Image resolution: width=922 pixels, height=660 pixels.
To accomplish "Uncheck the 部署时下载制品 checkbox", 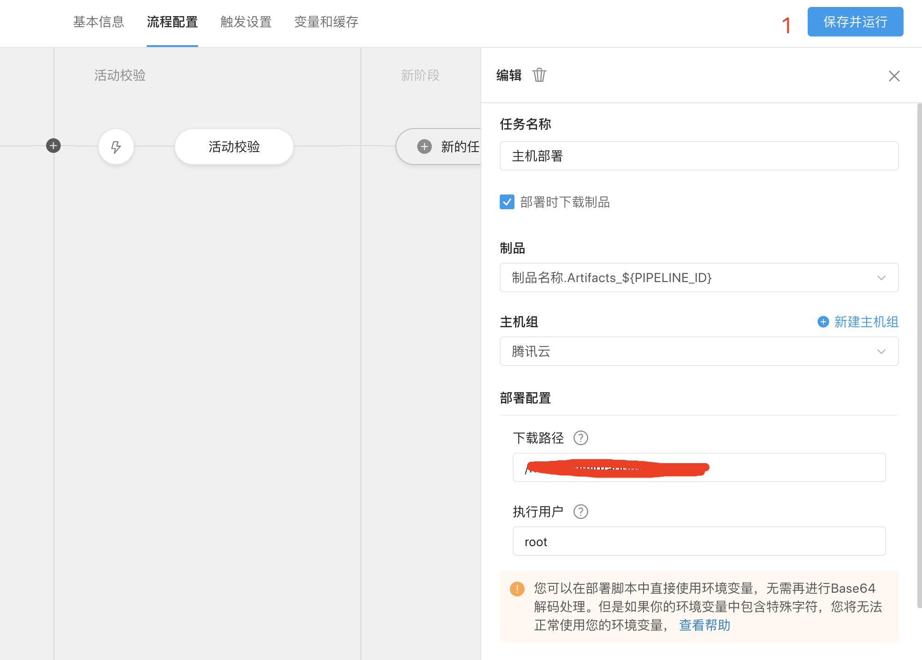I will click(507, 202).
